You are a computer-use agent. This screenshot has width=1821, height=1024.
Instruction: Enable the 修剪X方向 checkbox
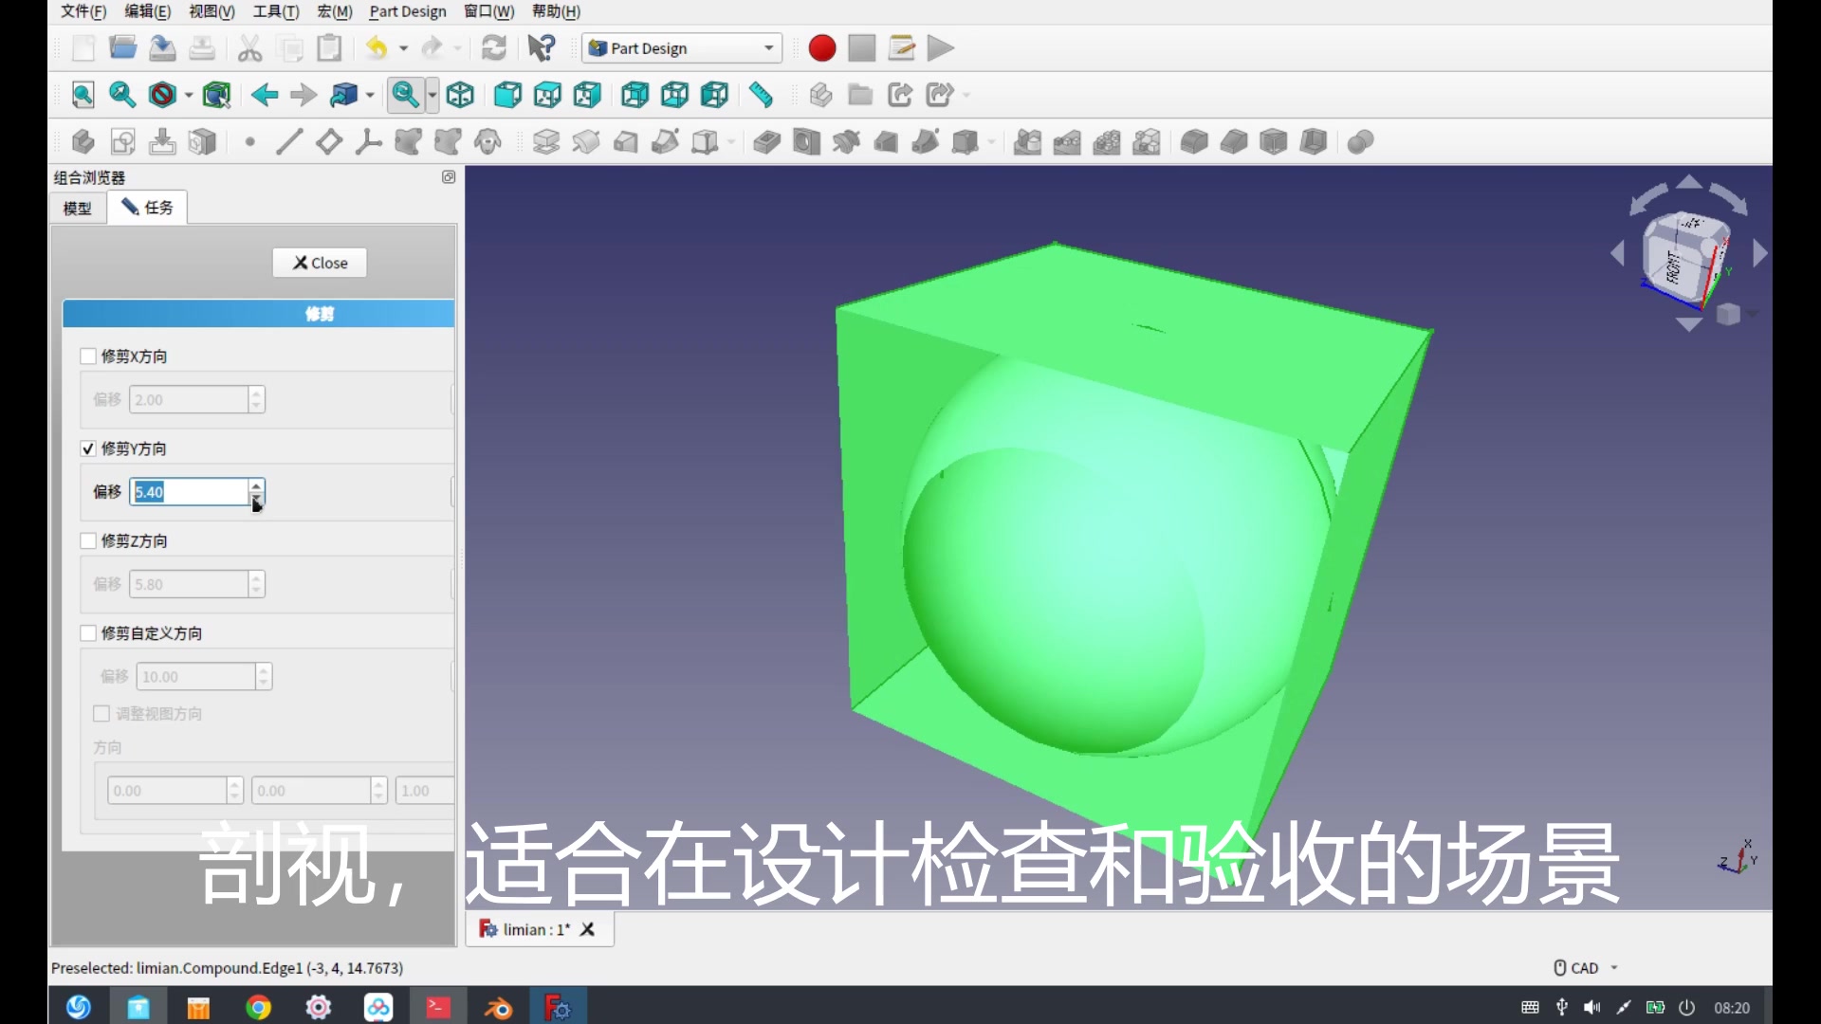88,357
